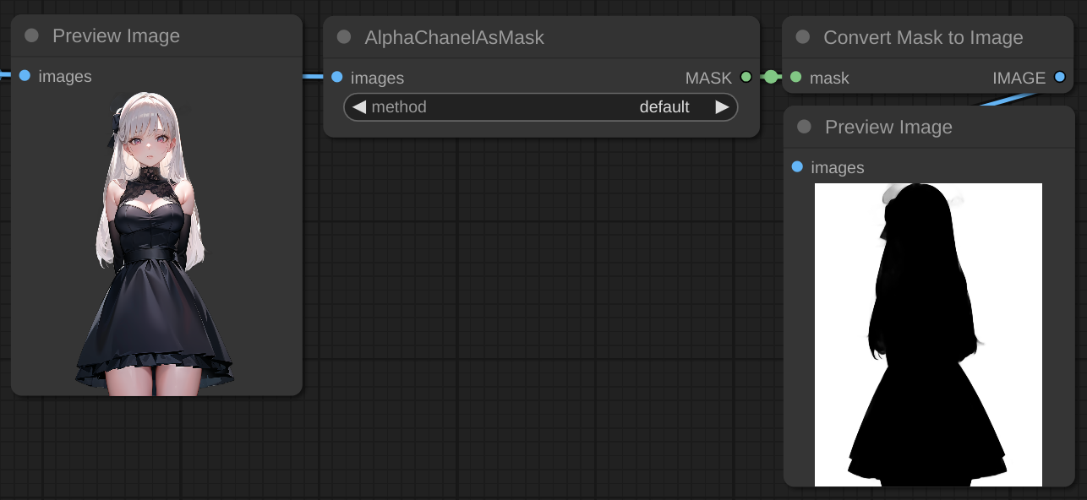
Task: Click images input port above the silhouette preview
Action: pyautogui.click(x=797, y=167)
